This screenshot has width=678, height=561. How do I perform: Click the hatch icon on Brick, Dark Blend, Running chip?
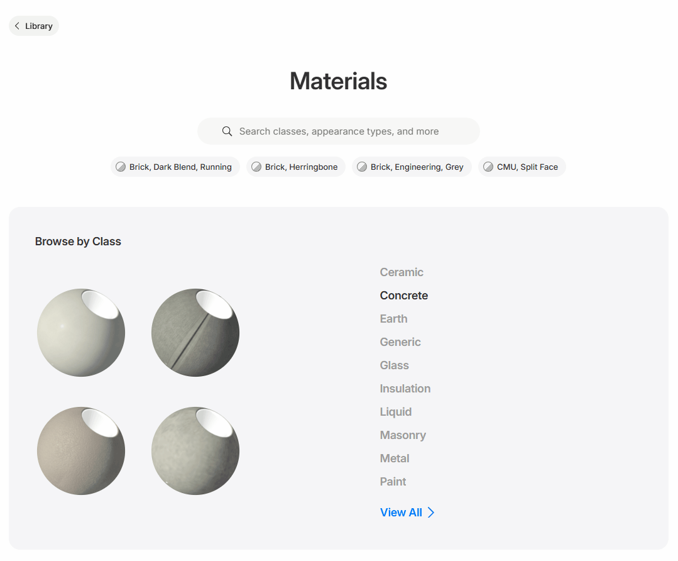(121, 167)
